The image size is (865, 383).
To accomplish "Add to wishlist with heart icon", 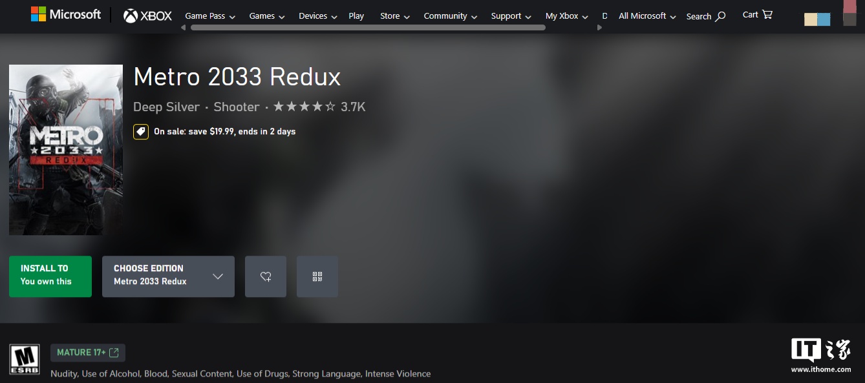I will pos(266,276).
